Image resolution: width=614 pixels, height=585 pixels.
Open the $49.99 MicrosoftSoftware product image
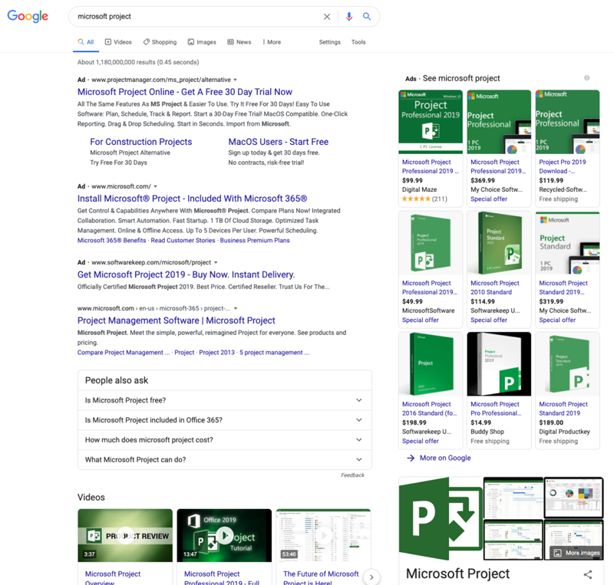click(x=431, y=243)
